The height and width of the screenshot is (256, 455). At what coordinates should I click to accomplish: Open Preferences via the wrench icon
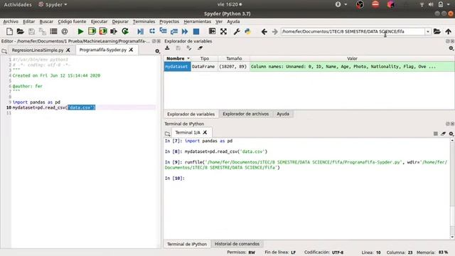pyautogui.click(x=237, y=31)
